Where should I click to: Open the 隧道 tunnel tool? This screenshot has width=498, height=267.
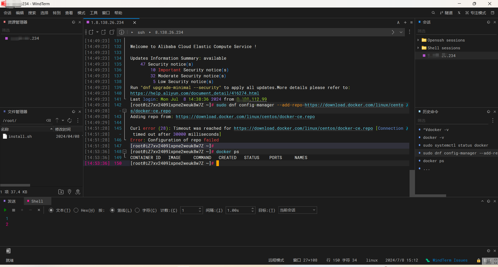coord(446,13)
